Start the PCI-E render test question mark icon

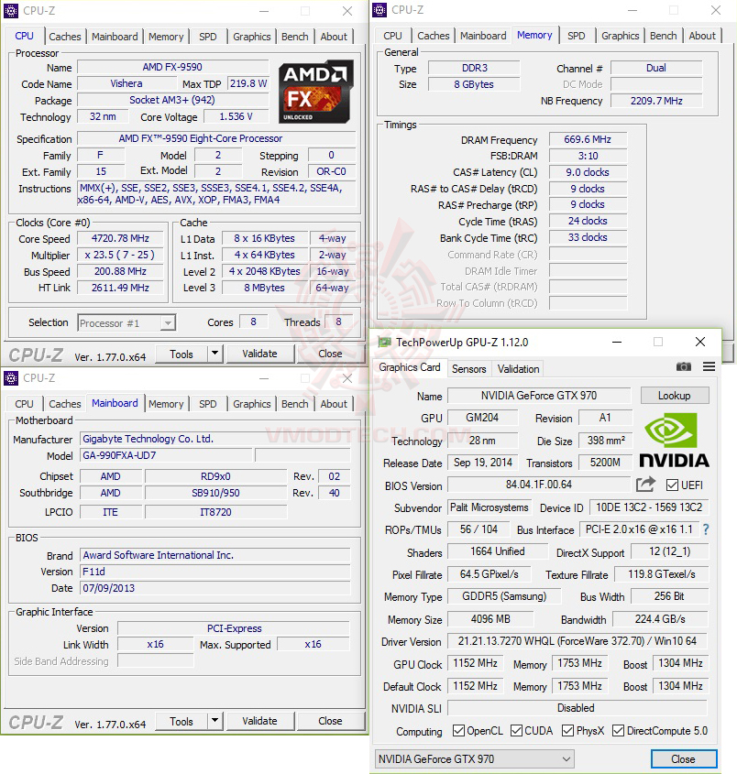[x=704, y=529]
